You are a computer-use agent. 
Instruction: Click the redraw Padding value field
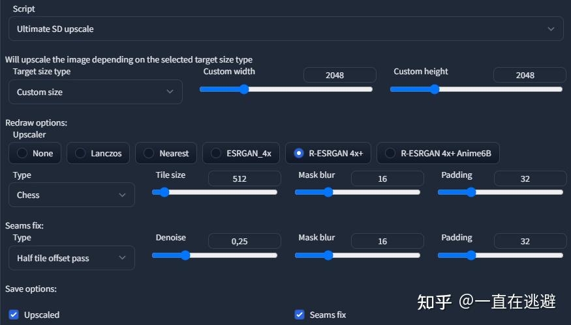click(x=530, y=178)
